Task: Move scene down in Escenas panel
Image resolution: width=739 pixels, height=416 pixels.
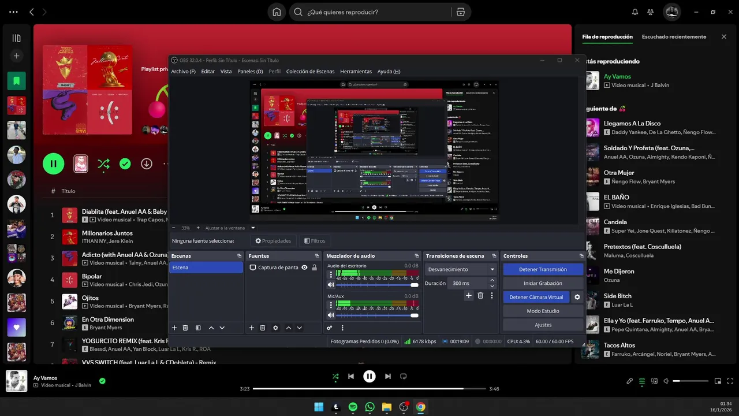Action: (x=222, y=328)
